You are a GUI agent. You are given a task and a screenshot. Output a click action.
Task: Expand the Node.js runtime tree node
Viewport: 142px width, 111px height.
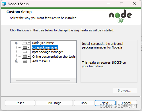(x=17, y=43)
